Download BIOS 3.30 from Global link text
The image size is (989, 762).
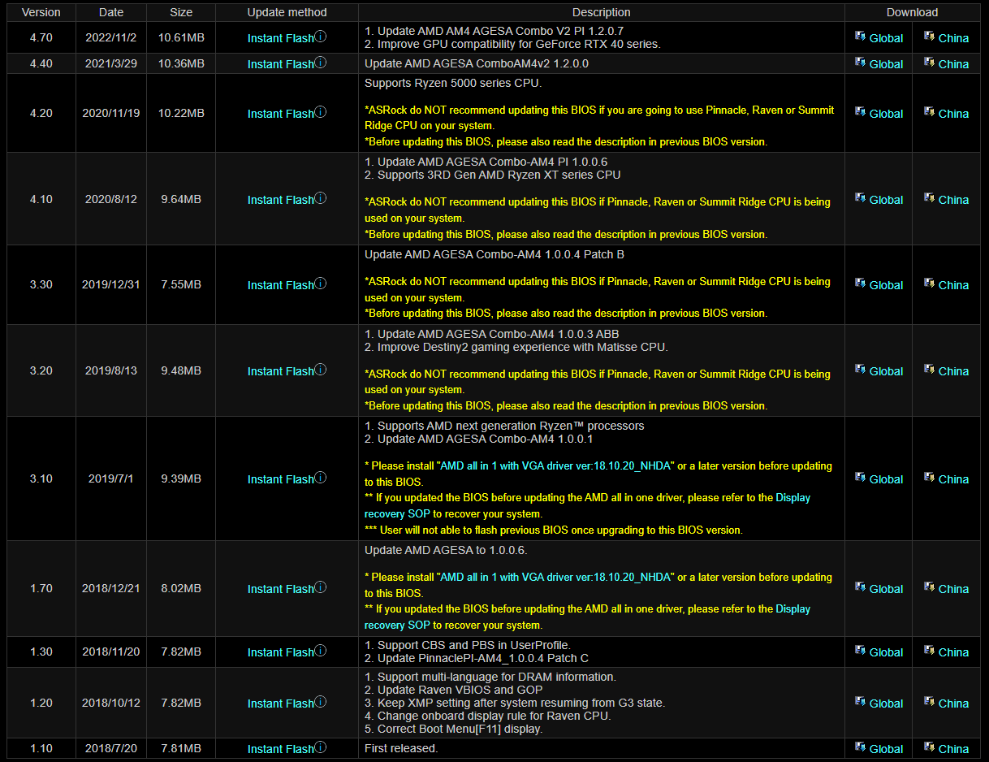886,285
